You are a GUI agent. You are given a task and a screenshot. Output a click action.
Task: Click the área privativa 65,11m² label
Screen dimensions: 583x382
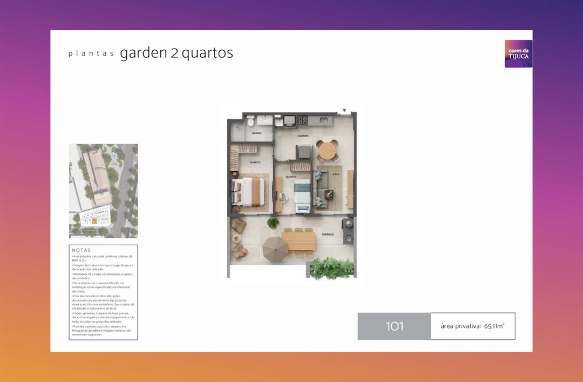[x=472, y=326]
